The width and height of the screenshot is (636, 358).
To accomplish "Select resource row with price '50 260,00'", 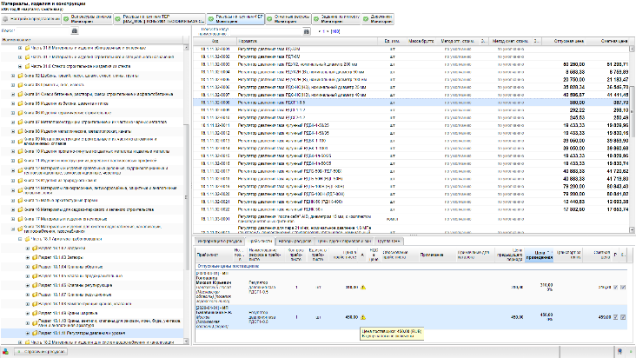I will [x=411, y=64].
